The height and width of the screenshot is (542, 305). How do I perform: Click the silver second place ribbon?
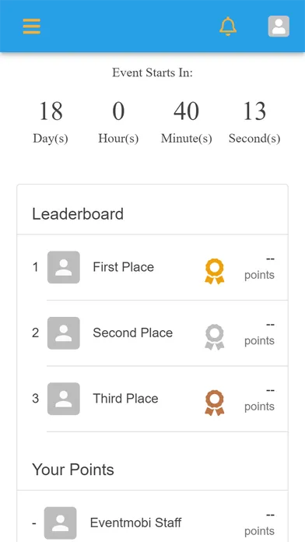click(x=215, y=337)
